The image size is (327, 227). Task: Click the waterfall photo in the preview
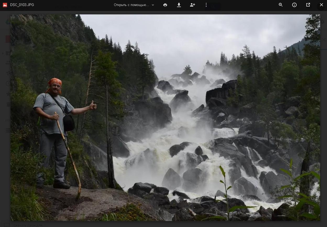[x=183, y=118]
